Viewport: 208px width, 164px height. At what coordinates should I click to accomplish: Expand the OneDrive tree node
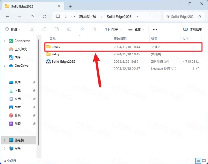click(x=5, y=66)
